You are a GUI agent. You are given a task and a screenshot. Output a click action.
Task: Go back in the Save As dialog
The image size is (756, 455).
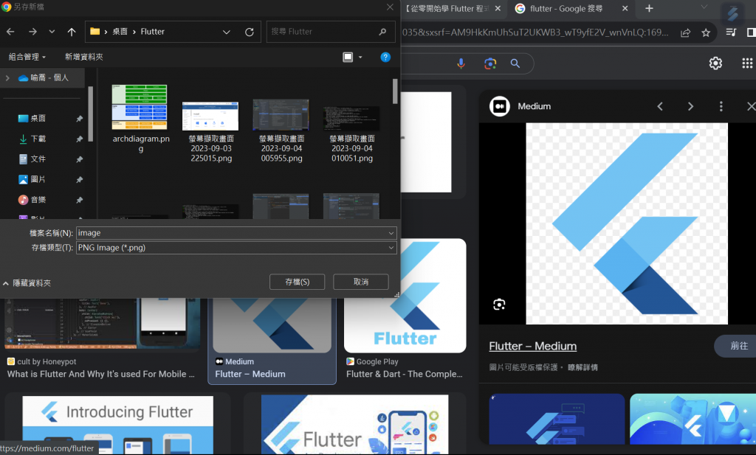click(x=10, y=32)
